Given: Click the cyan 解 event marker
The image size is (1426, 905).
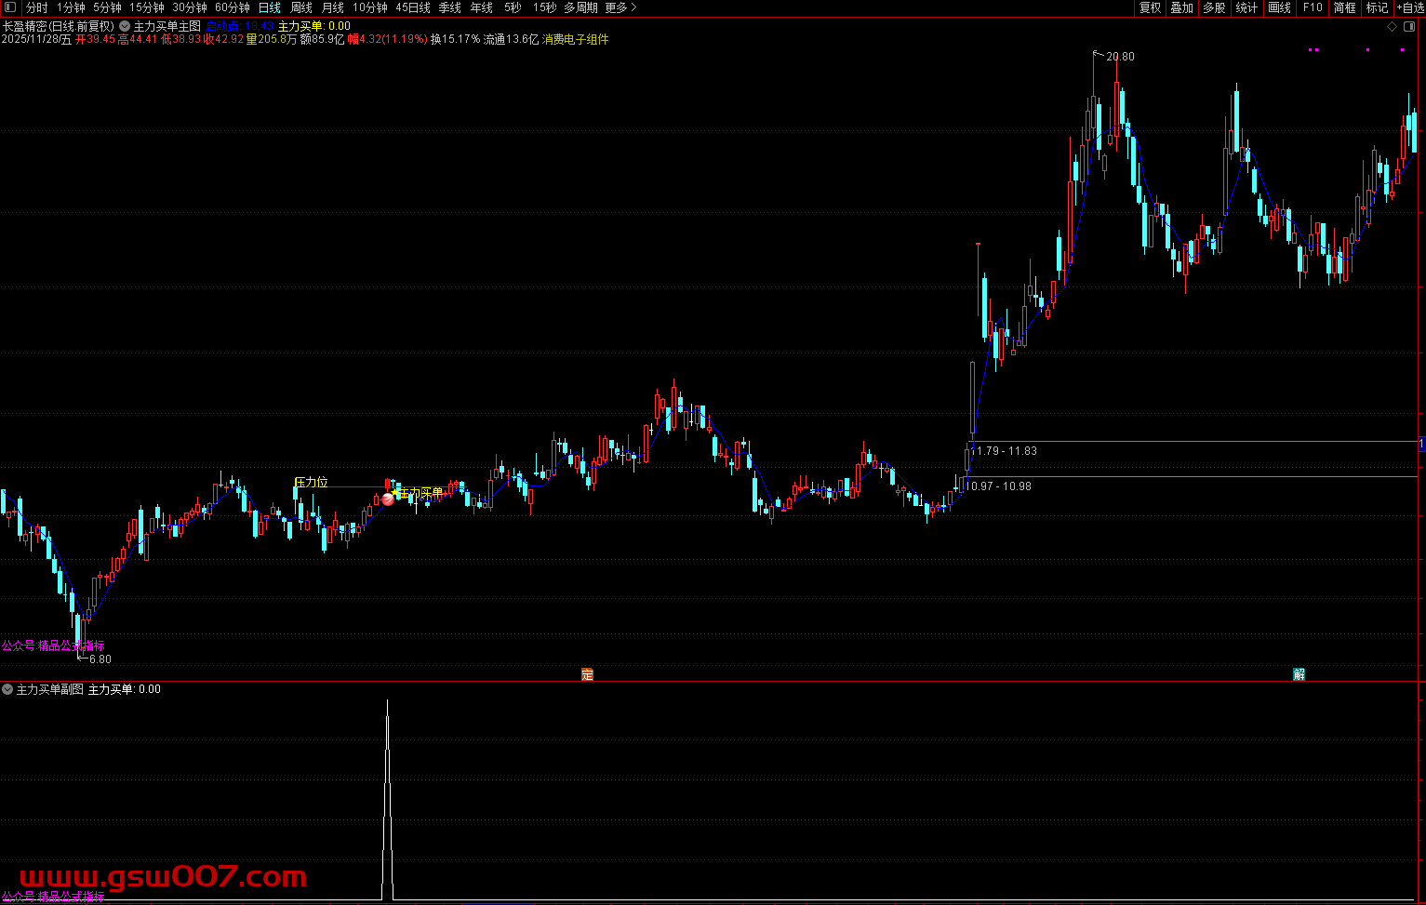Looking at the screenshot, I should (1299, 674).
